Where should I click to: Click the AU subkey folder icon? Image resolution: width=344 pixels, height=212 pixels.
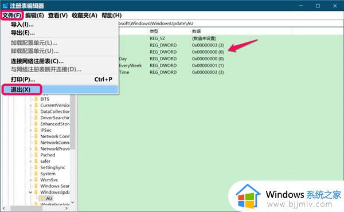pos(42,198)
